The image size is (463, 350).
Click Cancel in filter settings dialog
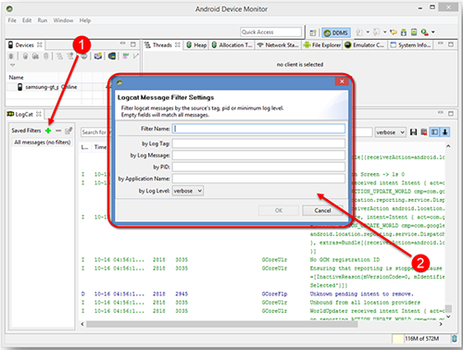(x=322, y=210)
